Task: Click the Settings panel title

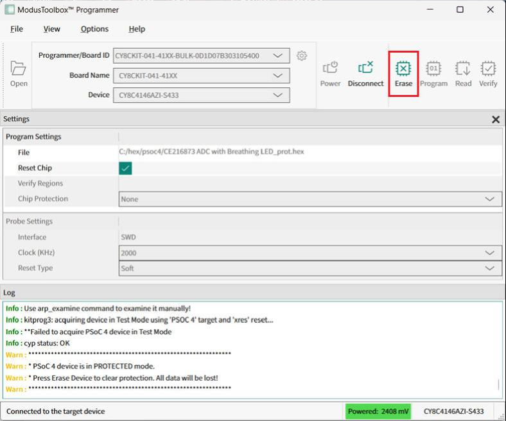Action: point(16,119)
